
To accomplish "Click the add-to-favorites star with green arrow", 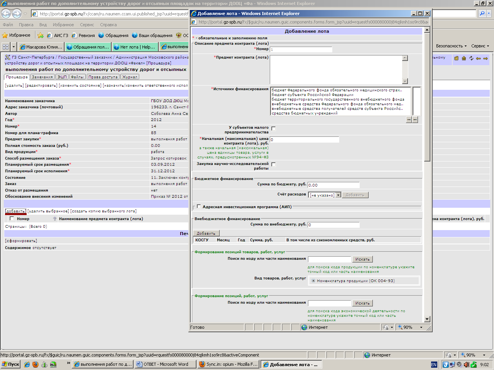I will [41, 35].
